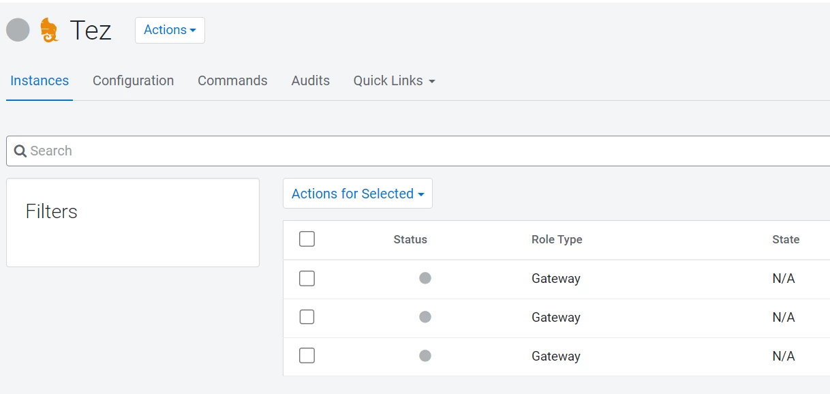The height and width of the screenshot is (394, 830).
Task: Click the Filters panel heading
Action: coord(52,211)
